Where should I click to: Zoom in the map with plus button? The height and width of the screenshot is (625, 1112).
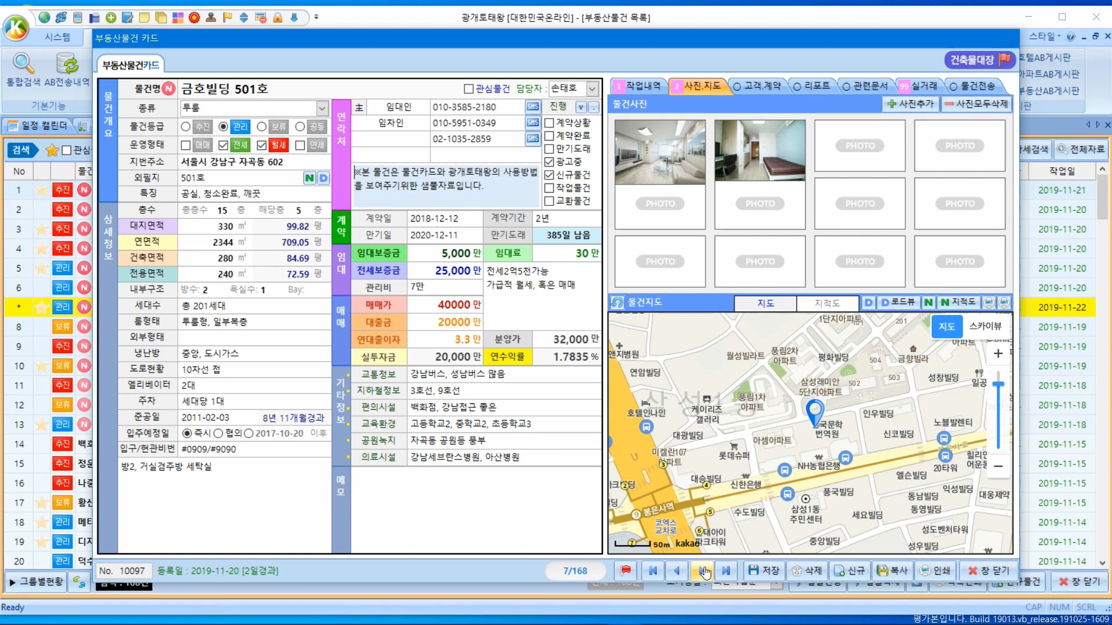[x=998, y=354]
